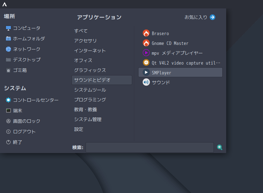Click the mpv purple play icon

[146, 53]
